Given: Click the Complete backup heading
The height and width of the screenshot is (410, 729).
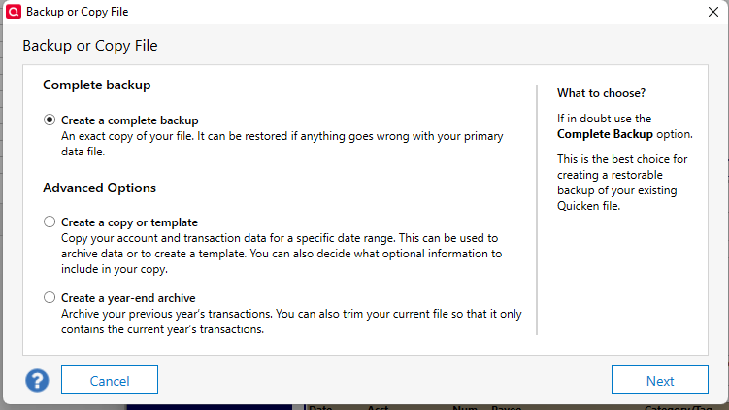Looking at the screenshot, I should point(97,85).
